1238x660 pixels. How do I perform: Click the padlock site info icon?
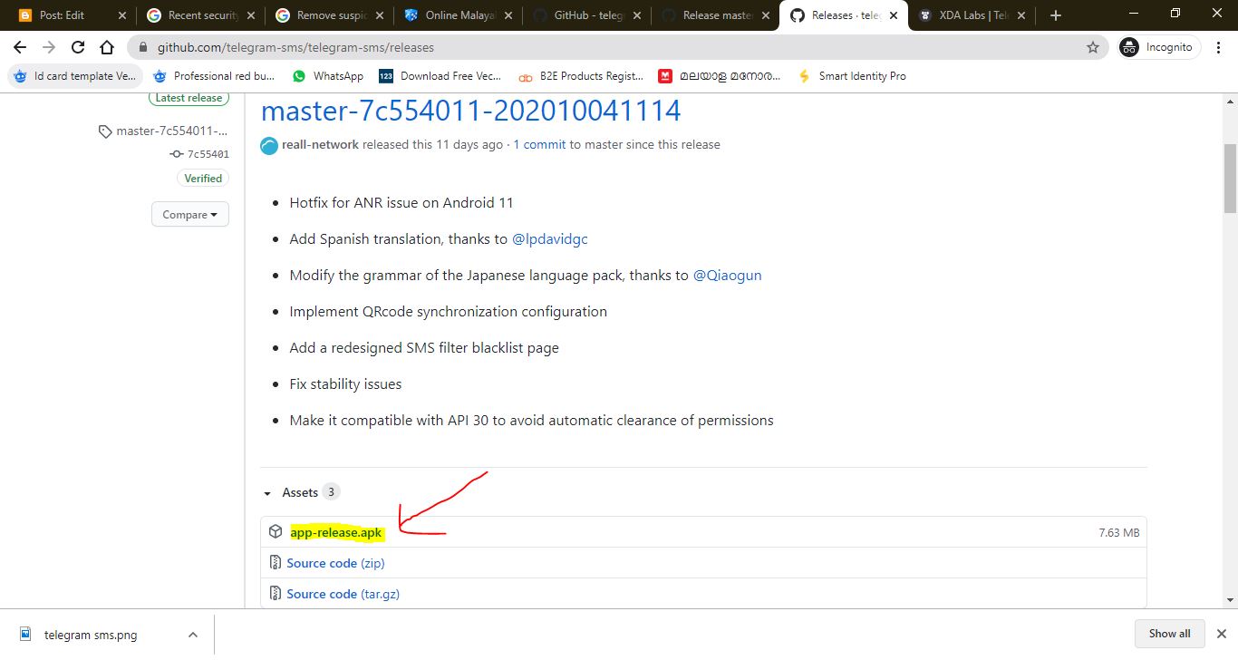pos(143,47)
